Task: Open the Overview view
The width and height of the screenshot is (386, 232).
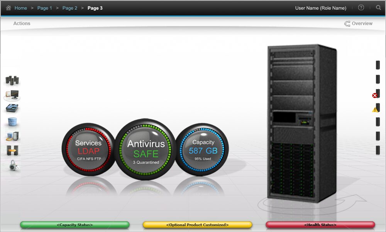Action: [358, 24]
